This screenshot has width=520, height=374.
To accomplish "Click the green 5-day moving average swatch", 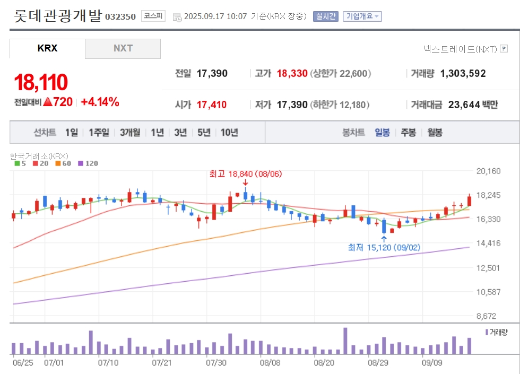I will (x=17, y=163).
